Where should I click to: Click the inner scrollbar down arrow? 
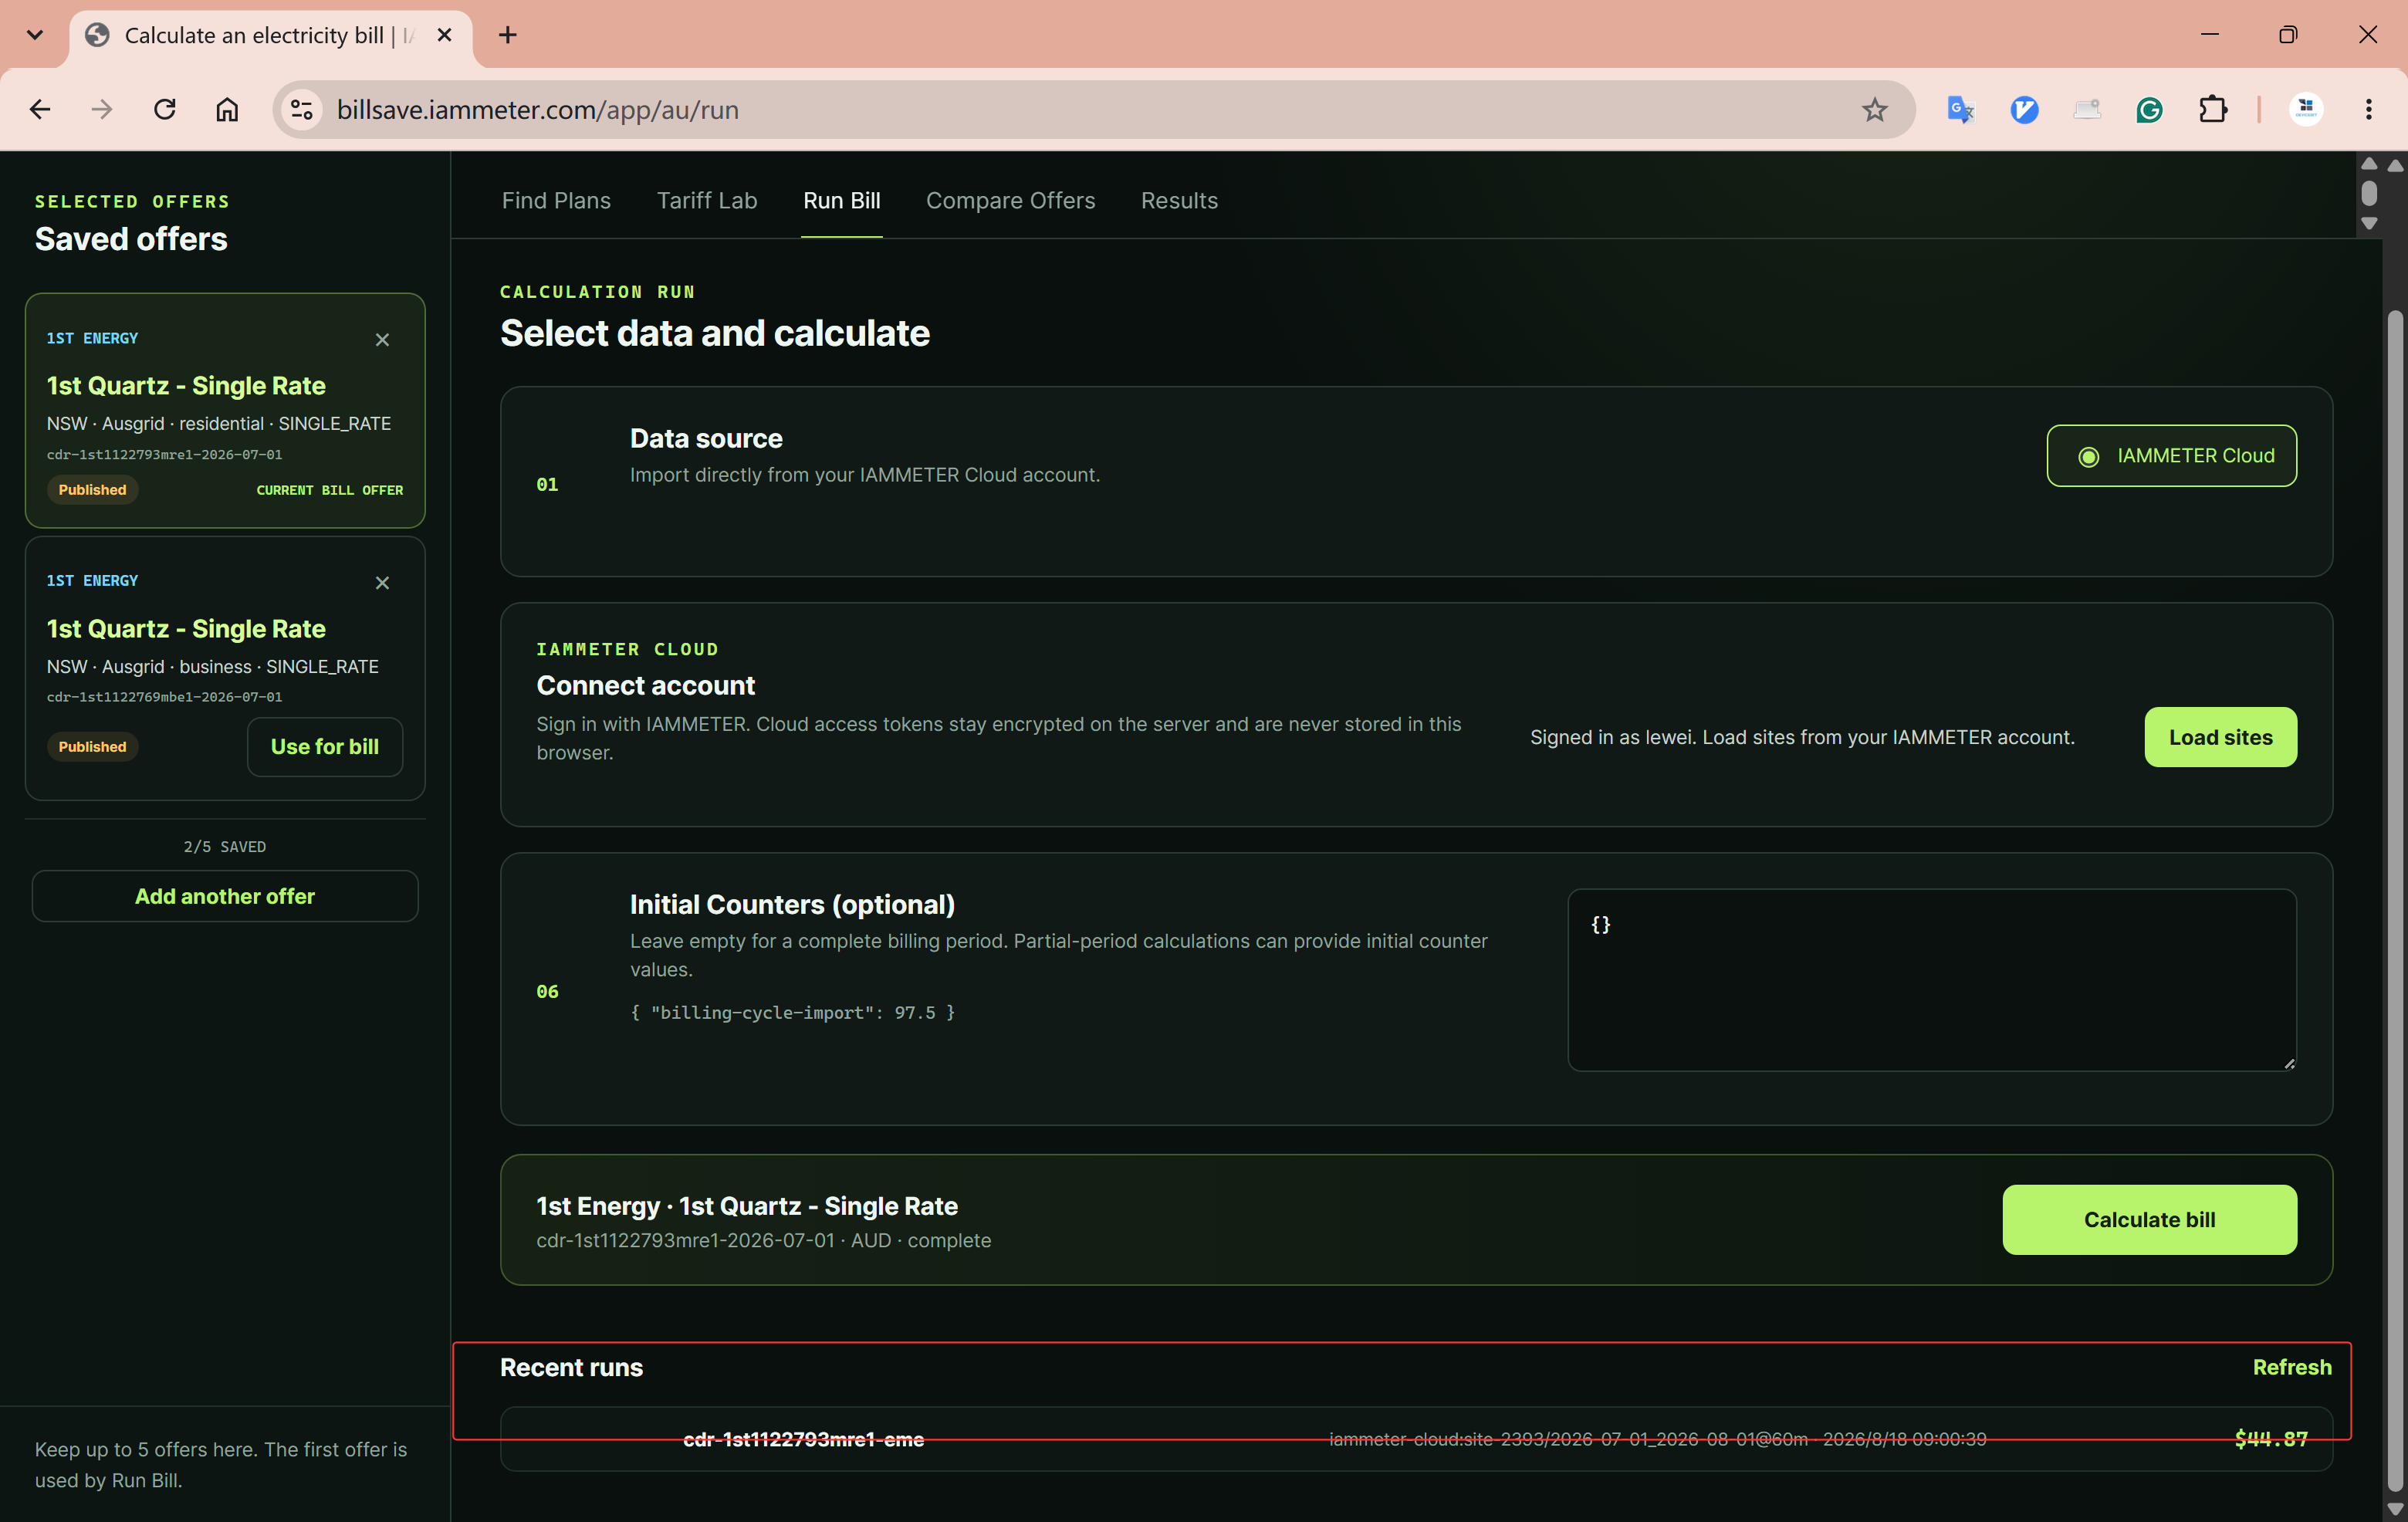coord(2369,224)
